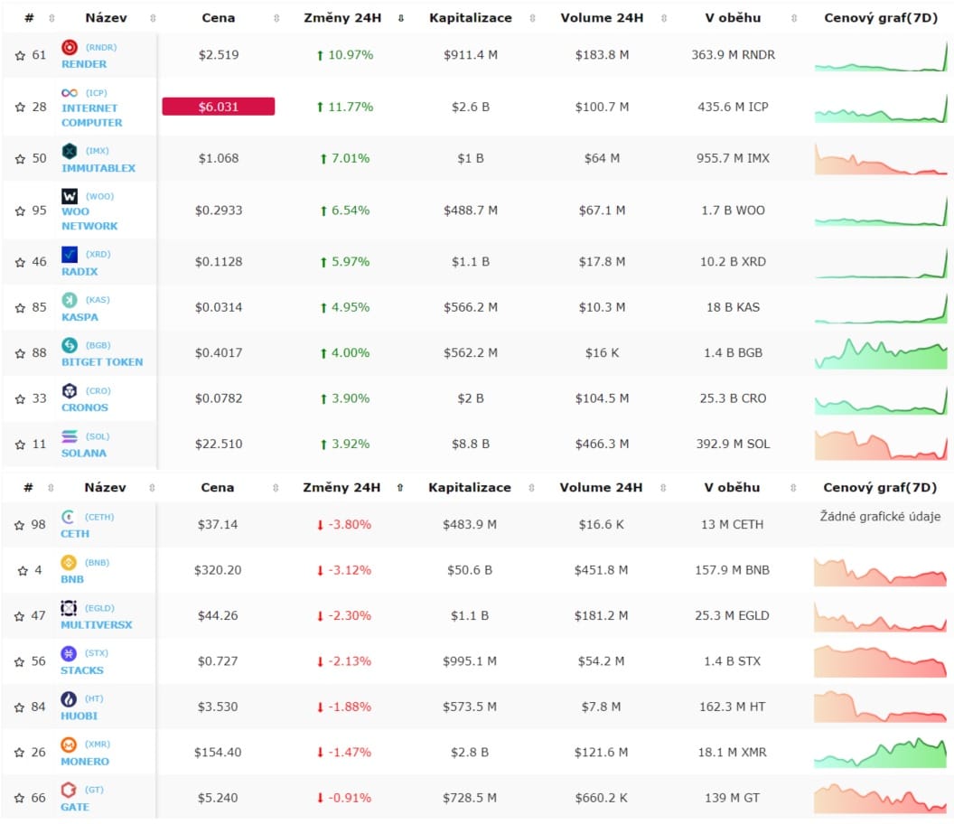Click the Render coin logo icon

[x=70, y=47]
